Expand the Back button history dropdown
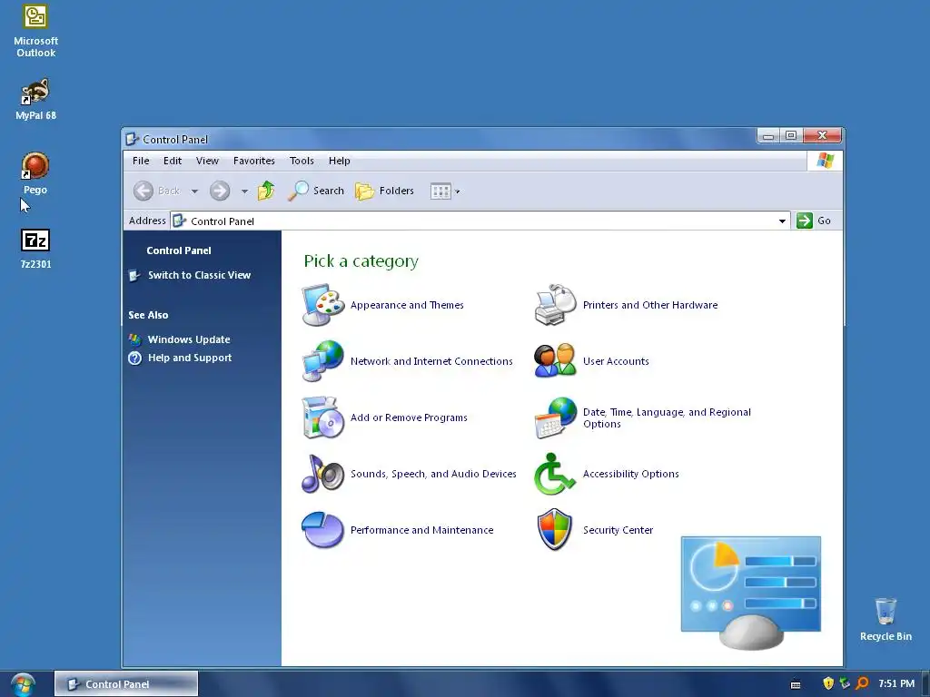The image size is (930, 697). pos(194,191)
